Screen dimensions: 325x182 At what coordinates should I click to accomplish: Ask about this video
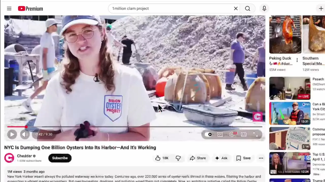pyautogui.click(x=221, y=158)
